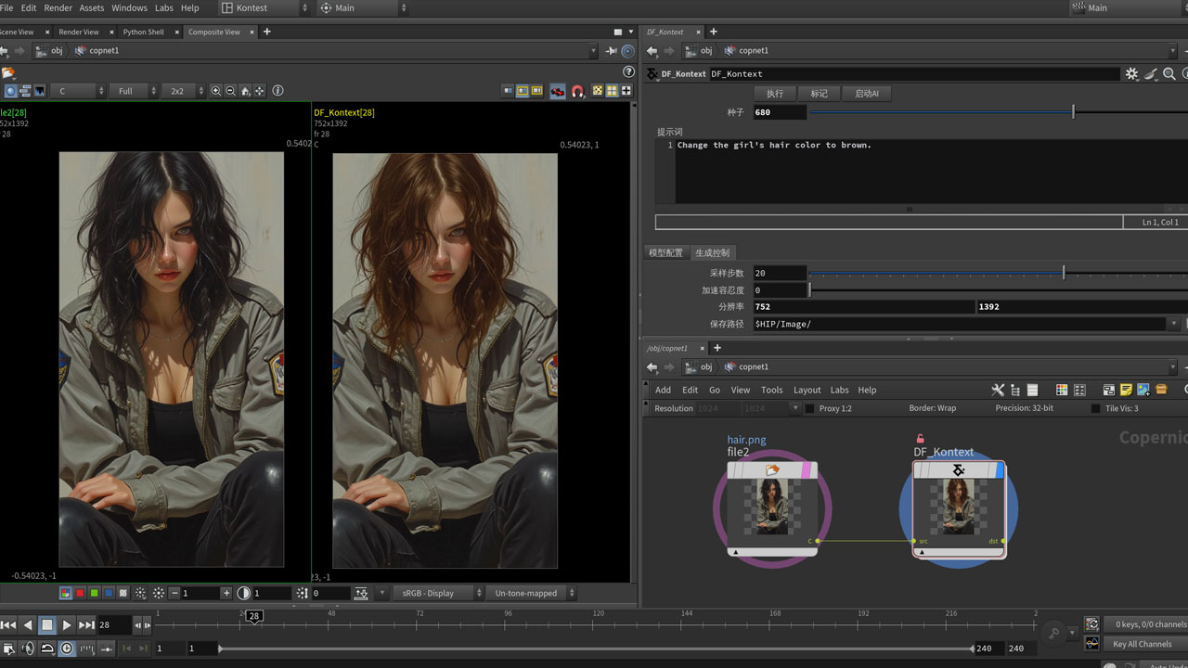Toggle the single-view layout button in viewer
This screenshot has height=668, width=1188.
(508, 91)
